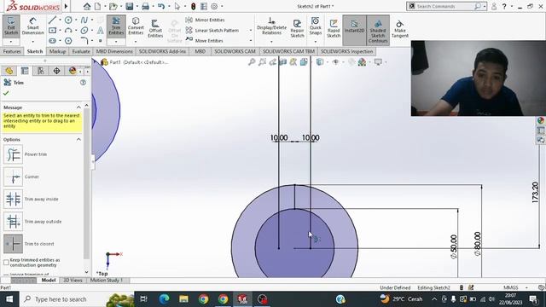Click the Undo icon
546x307 pixels.
click(x=161, y=6)
